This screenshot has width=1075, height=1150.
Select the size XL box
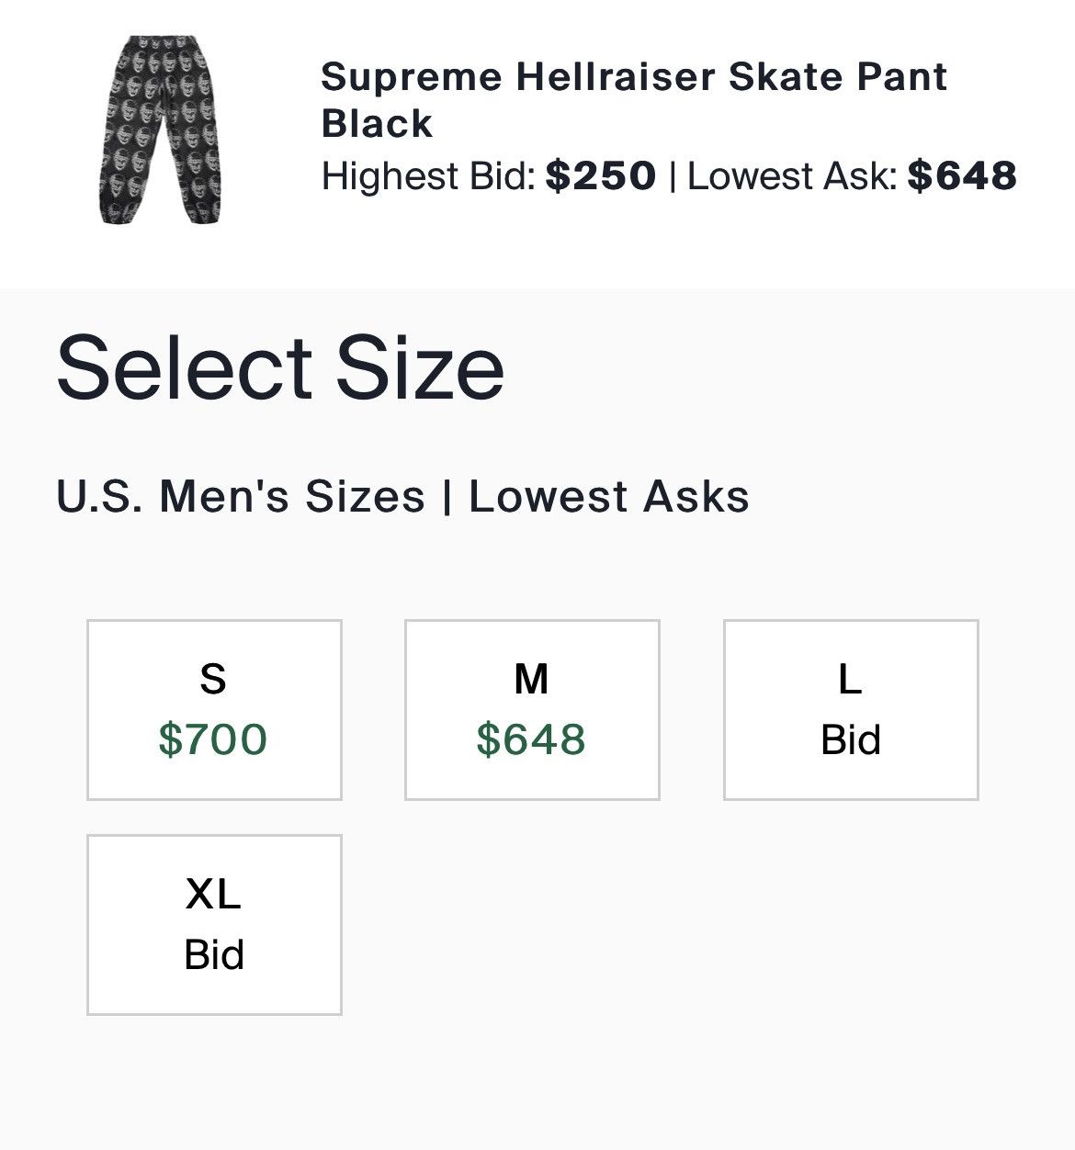(214, 924)
